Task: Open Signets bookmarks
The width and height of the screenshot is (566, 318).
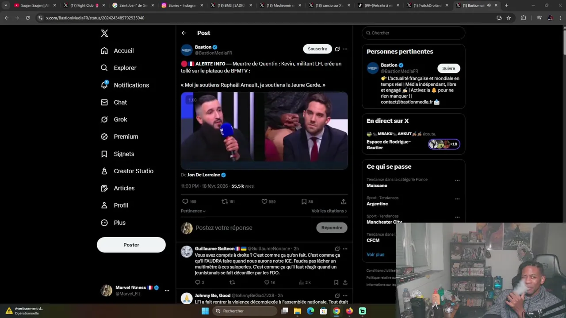Action: pyautogui.click(x=118, y=154)
